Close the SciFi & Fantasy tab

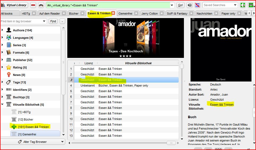(x=191, y=13)
